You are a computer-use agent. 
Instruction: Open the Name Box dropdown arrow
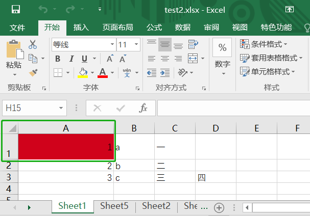click(62, 108)
